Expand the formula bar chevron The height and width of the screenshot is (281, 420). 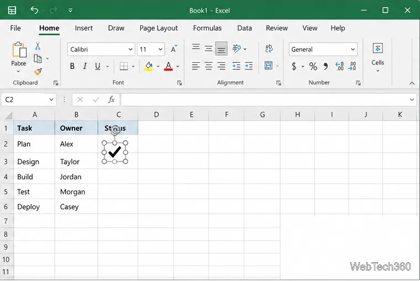[x=412, y=100]
